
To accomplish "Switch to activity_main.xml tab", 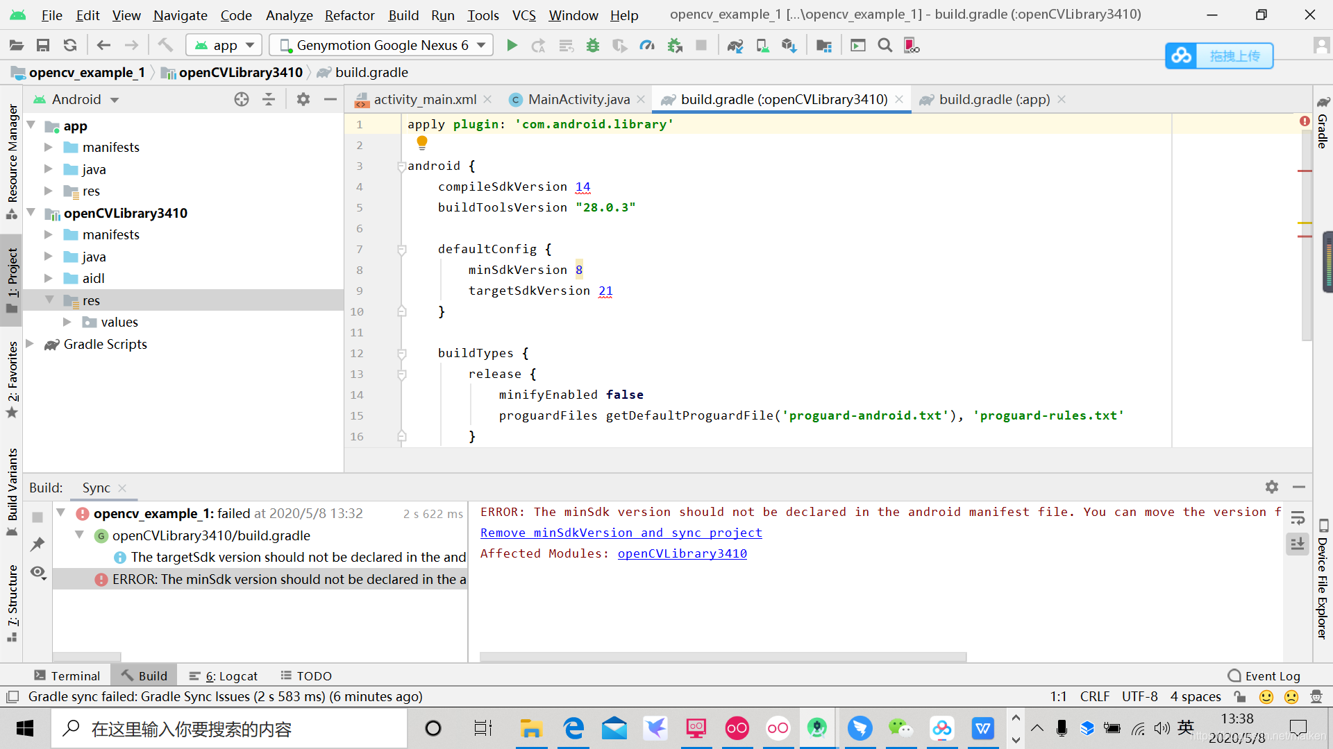I will [424, 99].
